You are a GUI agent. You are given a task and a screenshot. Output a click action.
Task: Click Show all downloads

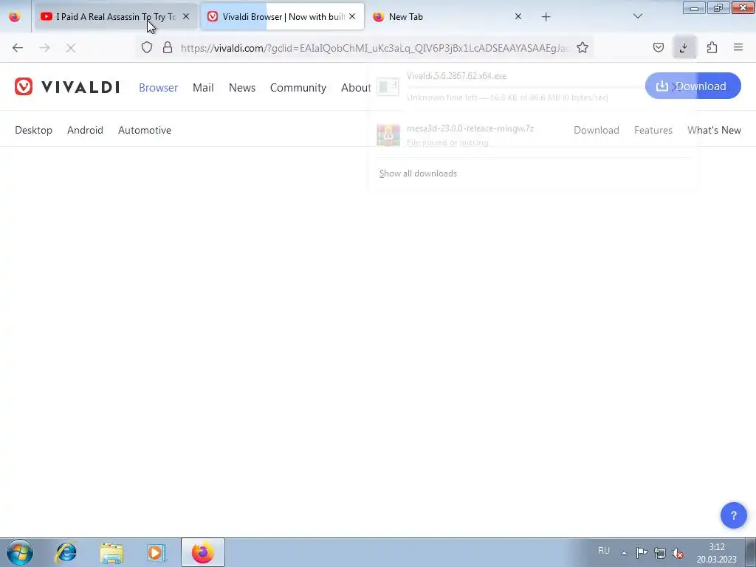pos(418,173)
